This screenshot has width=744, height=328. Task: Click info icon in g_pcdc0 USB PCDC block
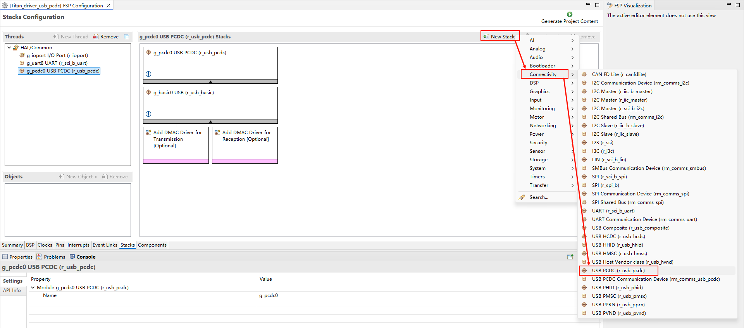pyautogui.click(x=148, y=74)
